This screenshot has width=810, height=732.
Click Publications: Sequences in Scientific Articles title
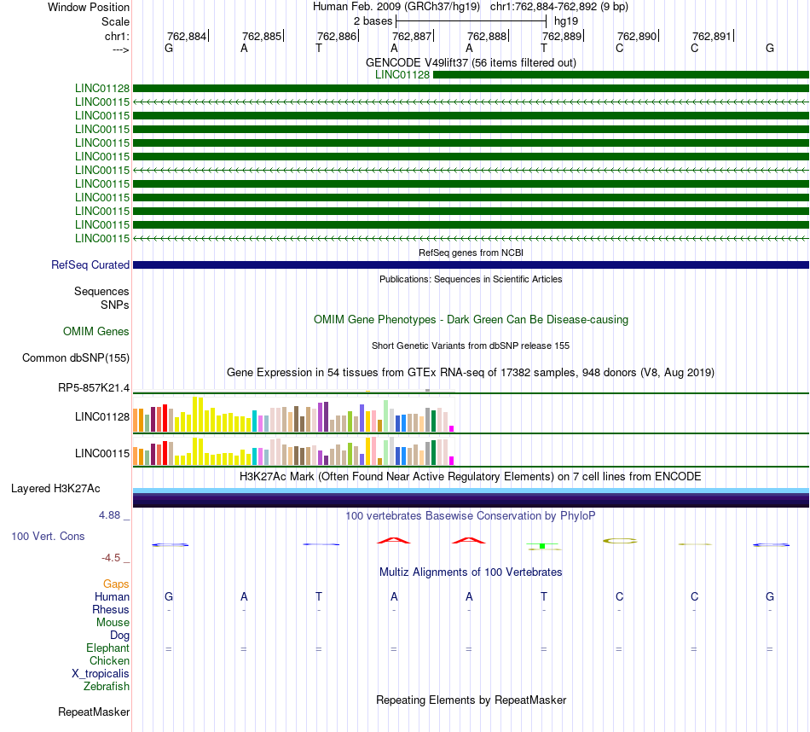click(x=471, y=279)
